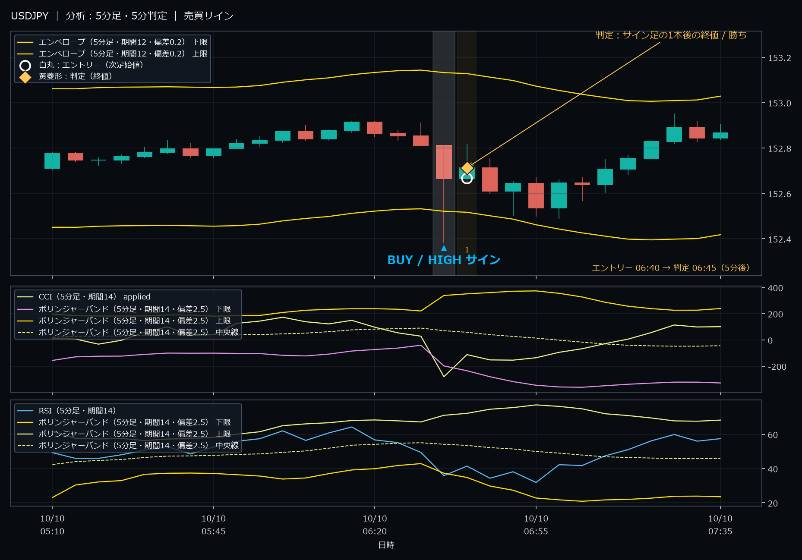Click the small orange 1 judgment bar number

click(x=467, y=249)
